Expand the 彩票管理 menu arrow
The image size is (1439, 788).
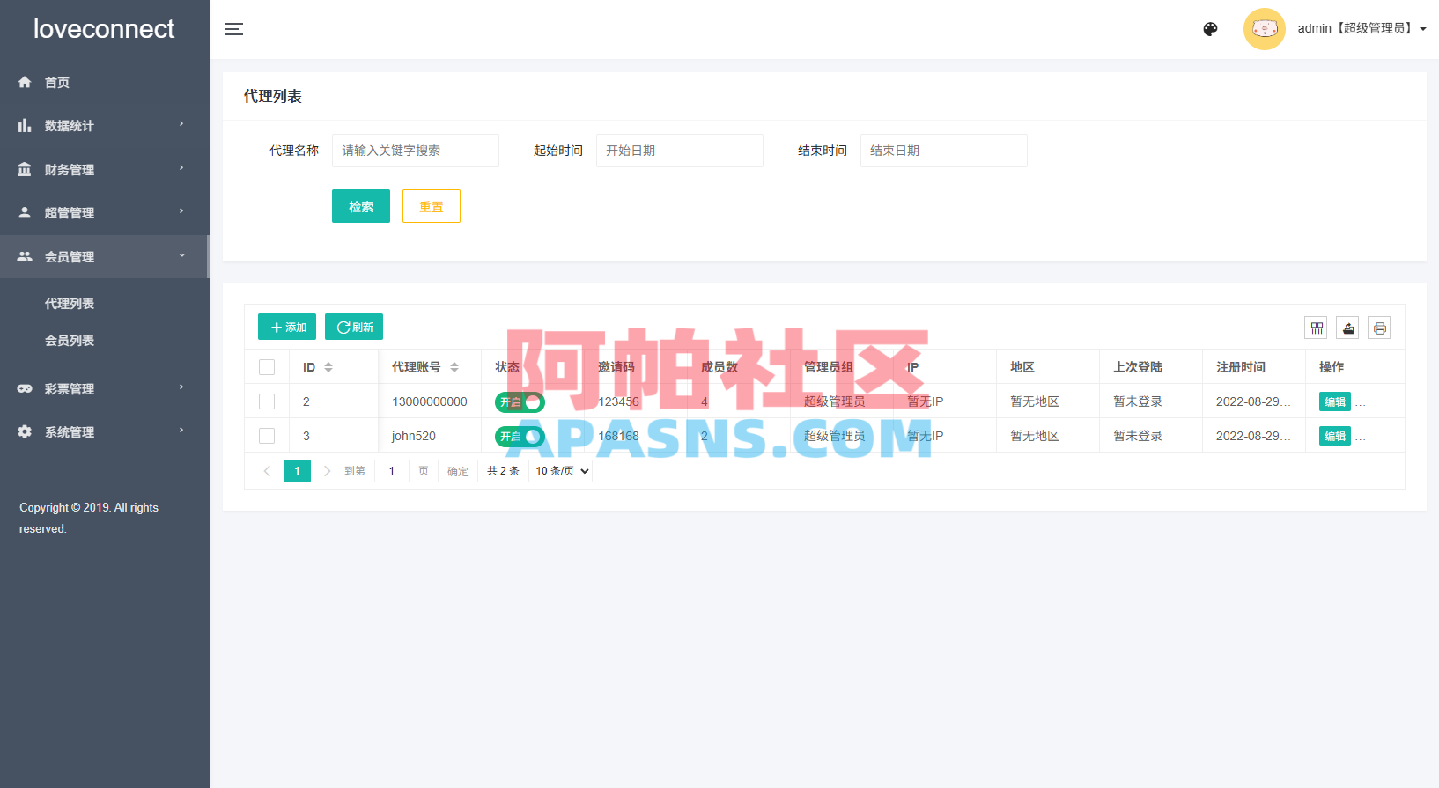tap(181, 387)
